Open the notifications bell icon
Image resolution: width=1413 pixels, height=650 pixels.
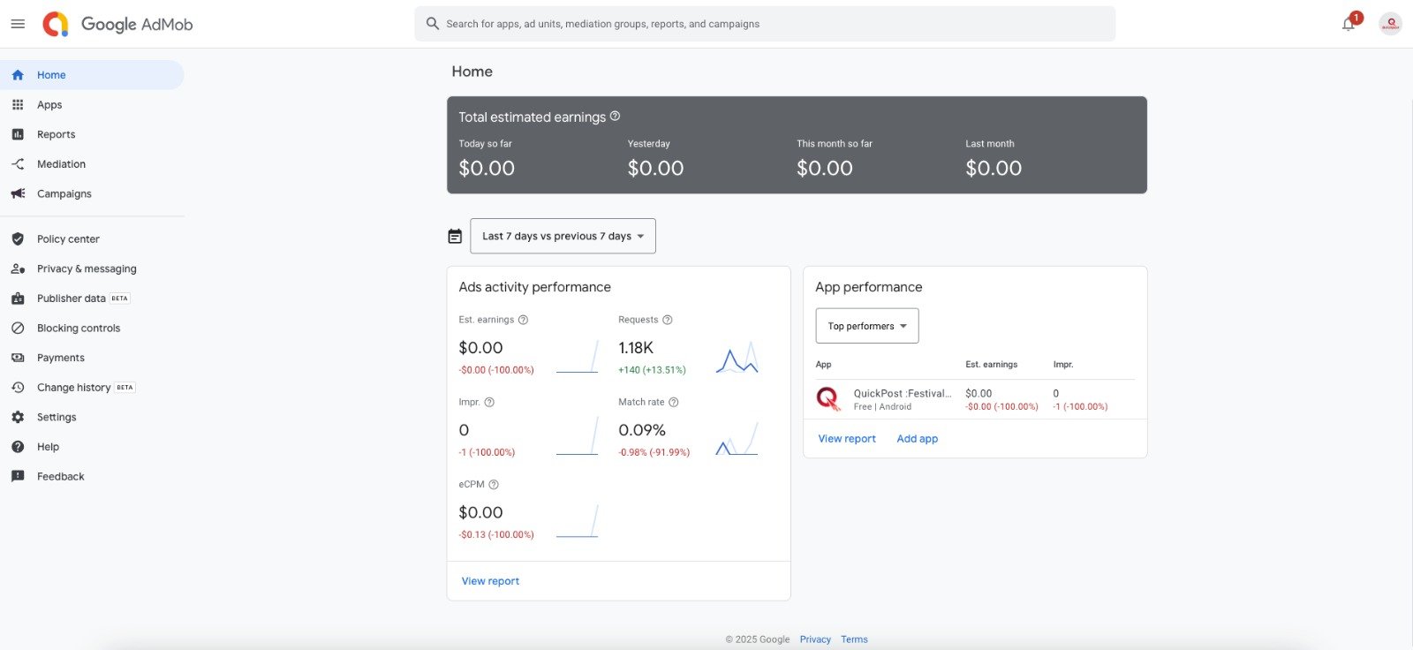(x=1349, y=24)
